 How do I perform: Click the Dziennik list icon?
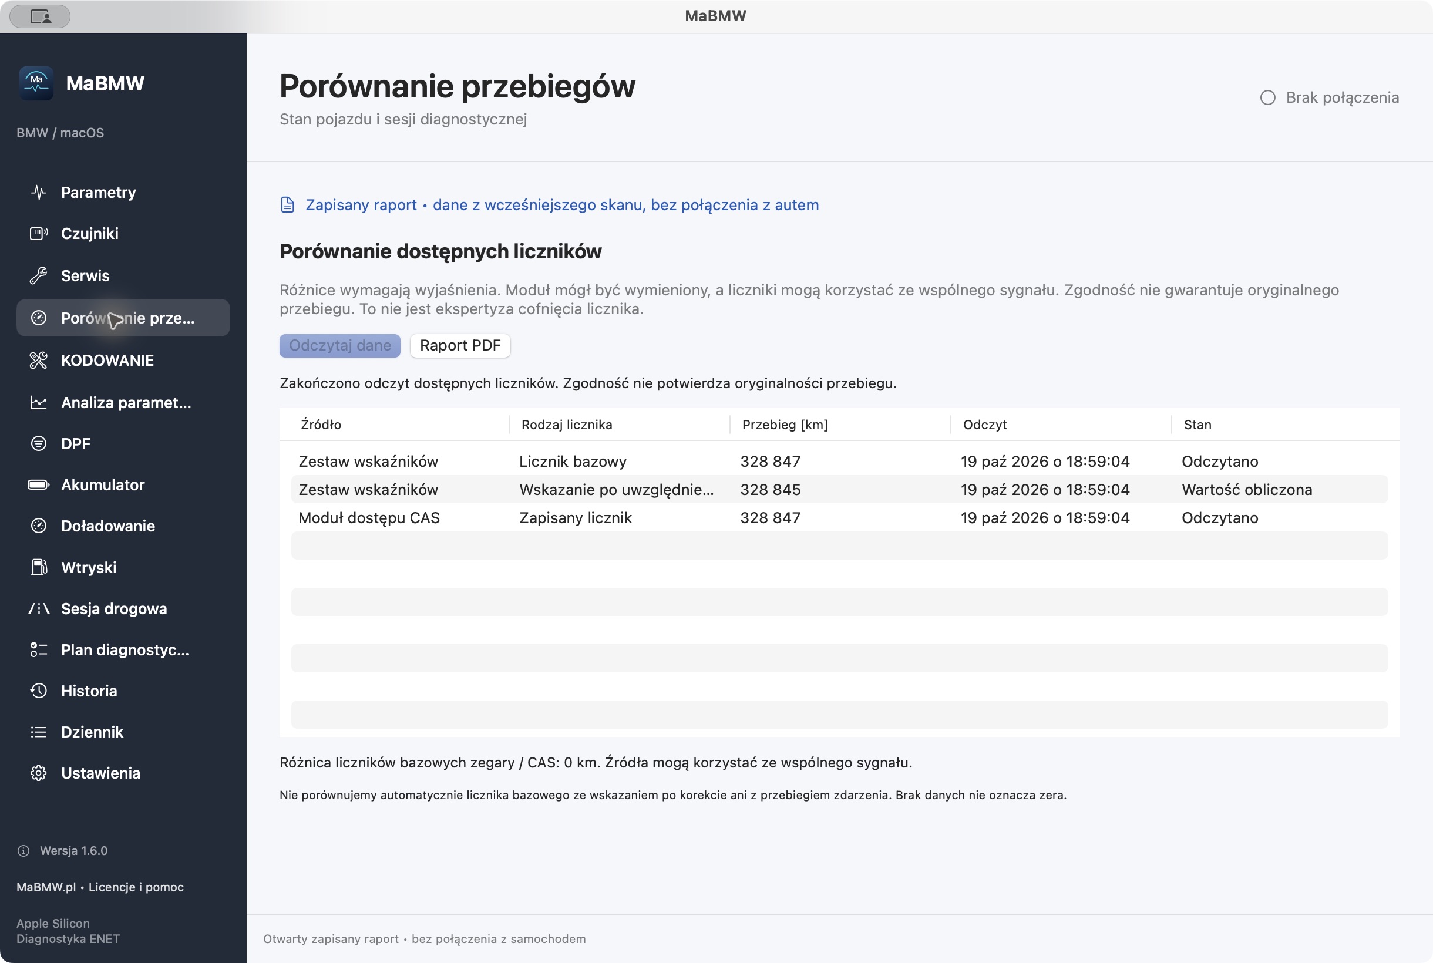click(39, 732)
